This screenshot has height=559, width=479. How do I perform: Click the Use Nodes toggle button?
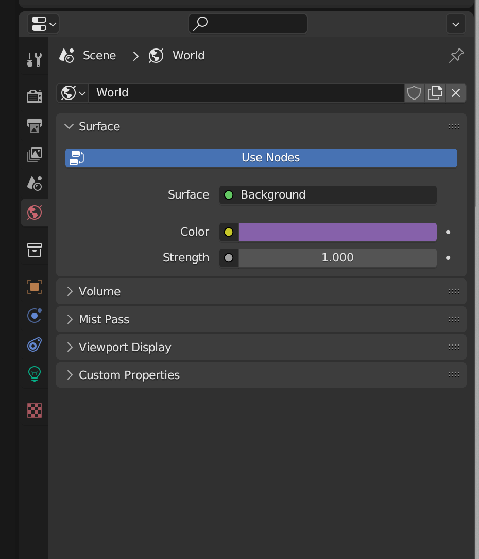[261, 158]
